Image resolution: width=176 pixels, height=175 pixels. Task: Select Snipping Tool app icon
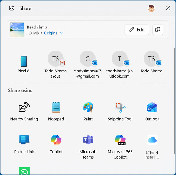pos(120,108)
